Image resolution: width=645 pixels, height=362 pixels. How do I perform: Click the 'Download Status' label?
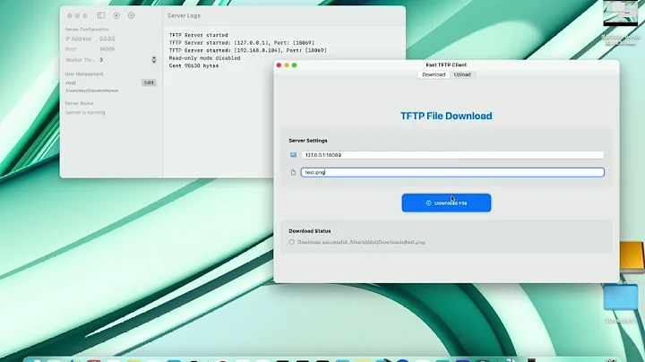point(310,231)
